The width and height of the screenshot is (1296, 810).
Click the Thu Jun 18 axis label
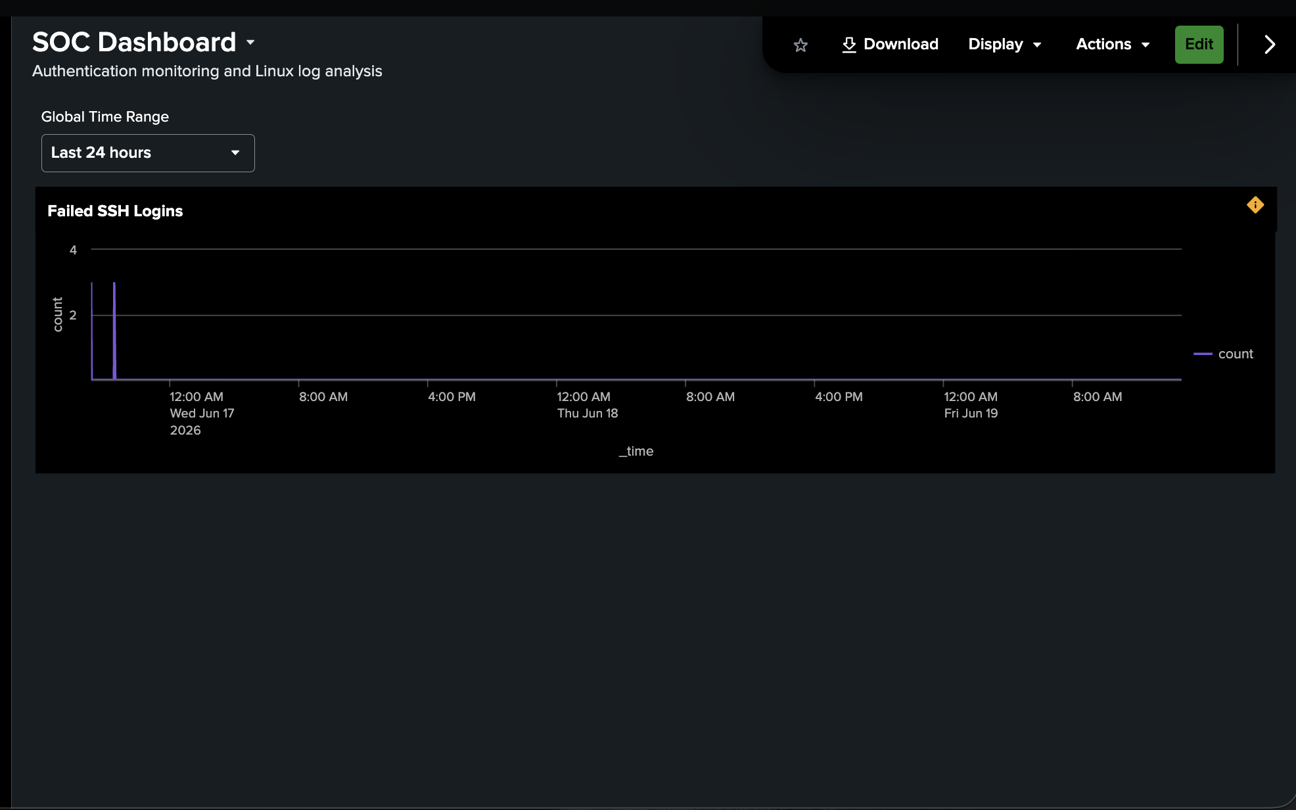tap(588, 414)
